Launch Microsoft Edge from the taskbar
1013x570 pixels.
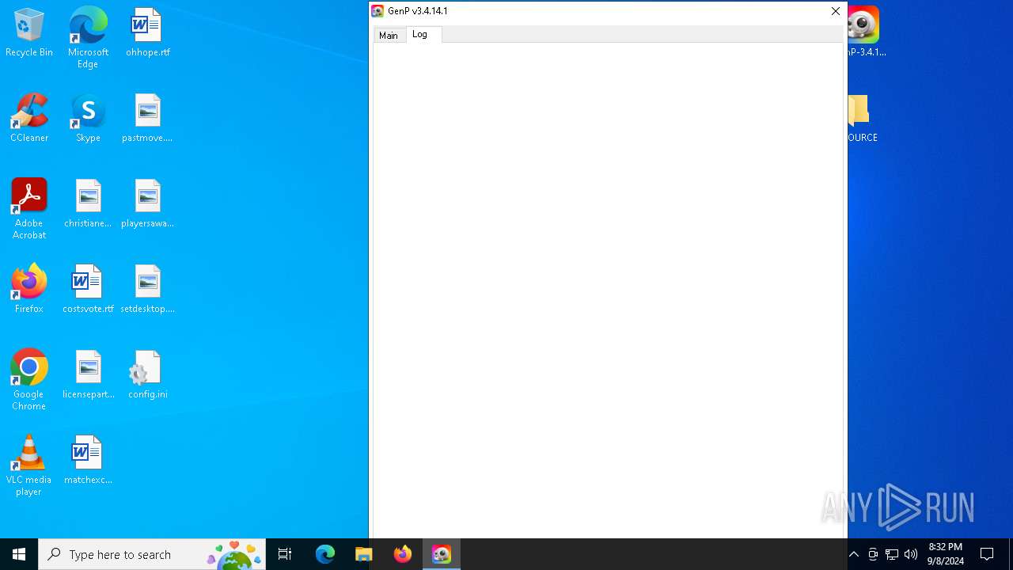325,554
